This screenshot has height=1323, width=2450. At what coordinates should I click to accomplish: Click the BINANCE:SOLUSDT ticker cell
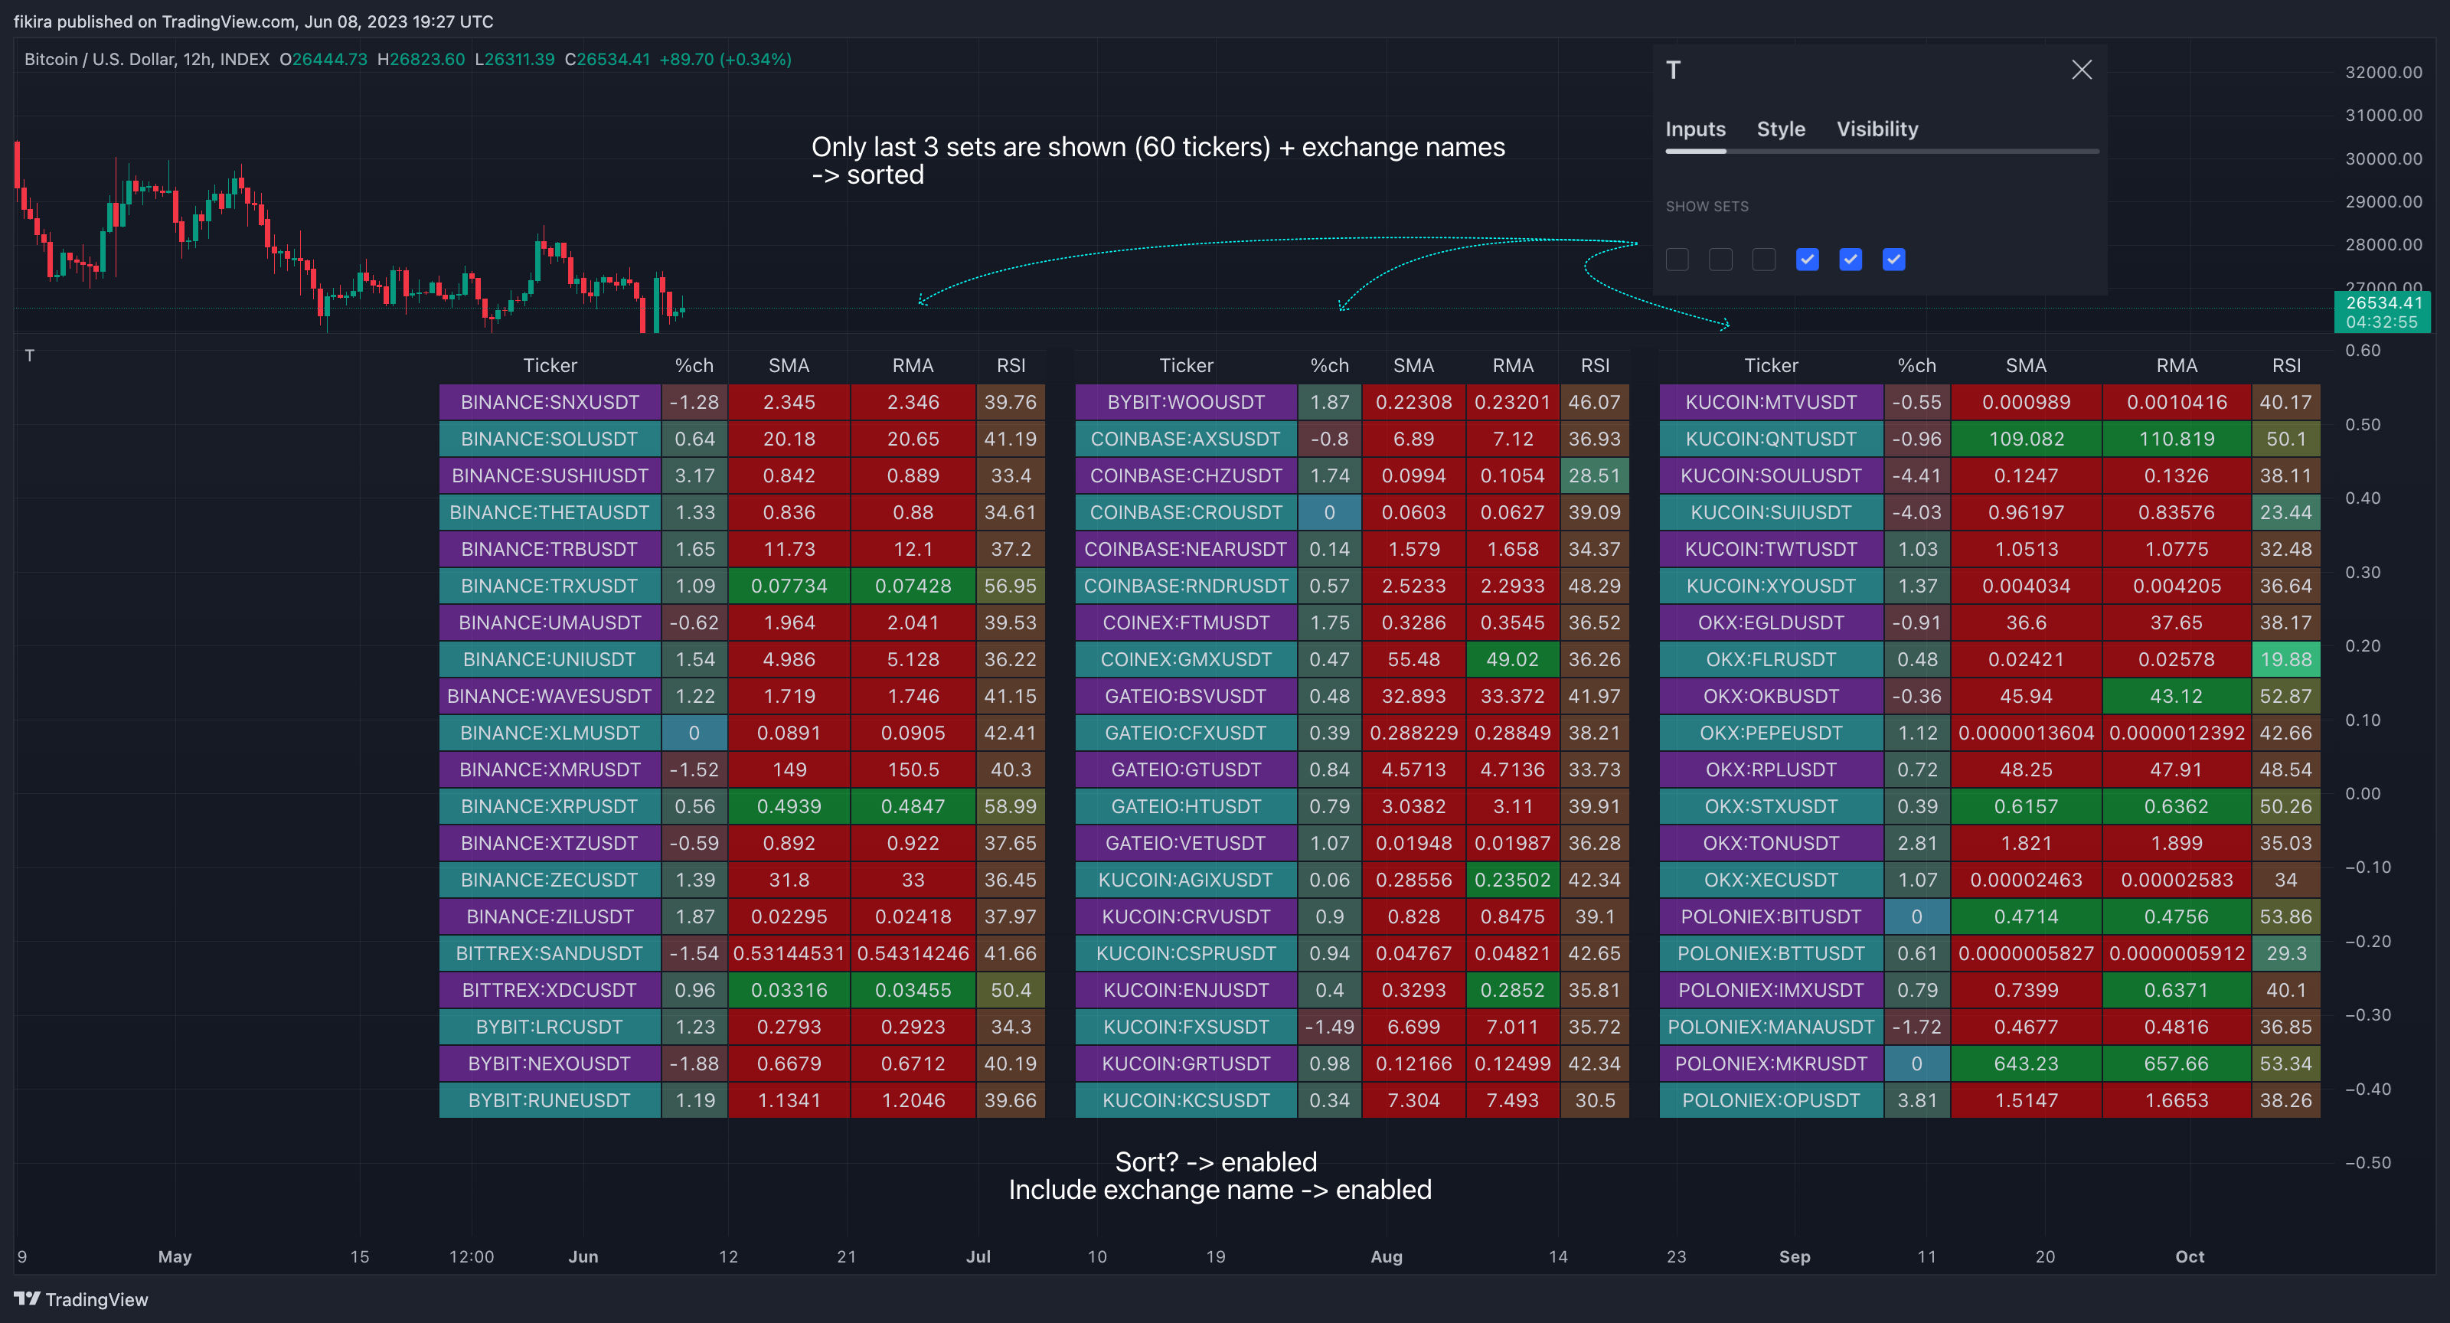[x=550, y=439]
